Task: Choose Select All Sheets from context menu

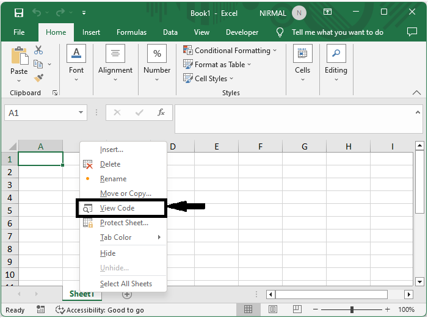Action: 123,284
